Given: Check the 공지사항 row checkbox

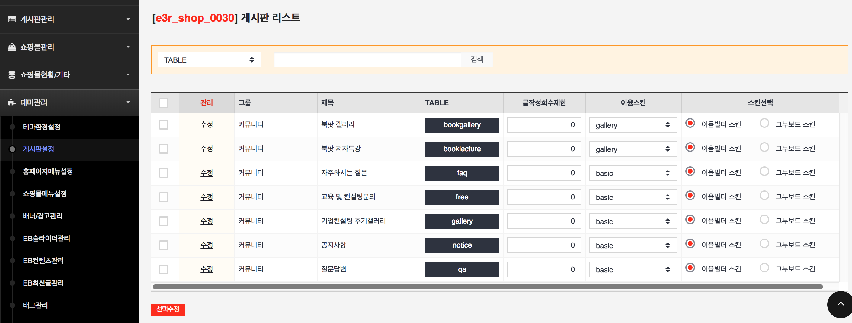Looking at the screenshot, I should [x=164, y=245].
